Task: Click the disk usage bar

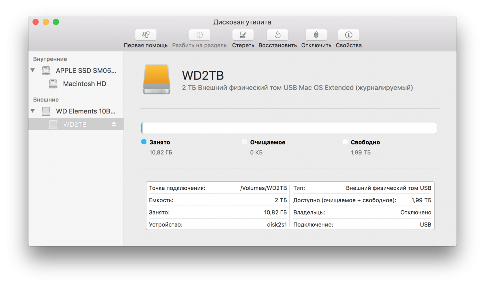Action: click(x=289, y=128)
